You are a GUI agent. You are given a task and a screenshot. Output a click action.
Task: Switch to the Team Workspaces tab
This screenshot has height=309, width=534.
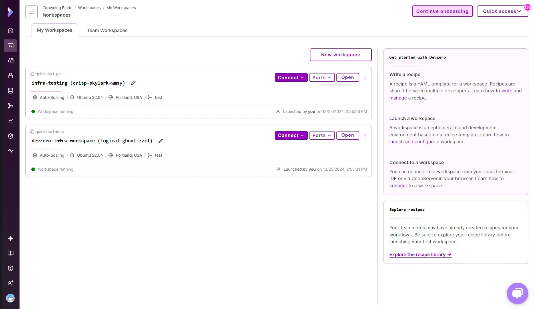[107, 30]
